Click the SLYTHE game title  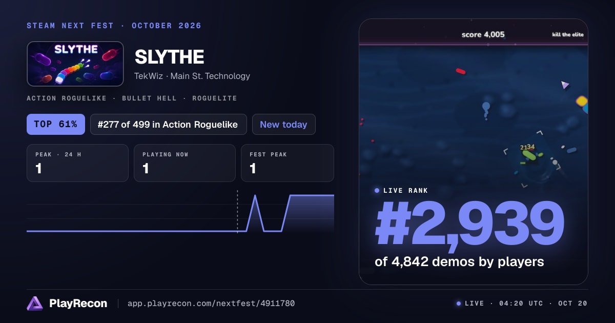click(170, 57)
